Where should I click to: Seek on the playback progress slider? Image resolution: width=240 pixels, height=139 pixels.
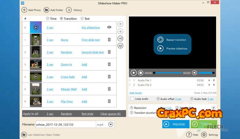click(168, 73)
